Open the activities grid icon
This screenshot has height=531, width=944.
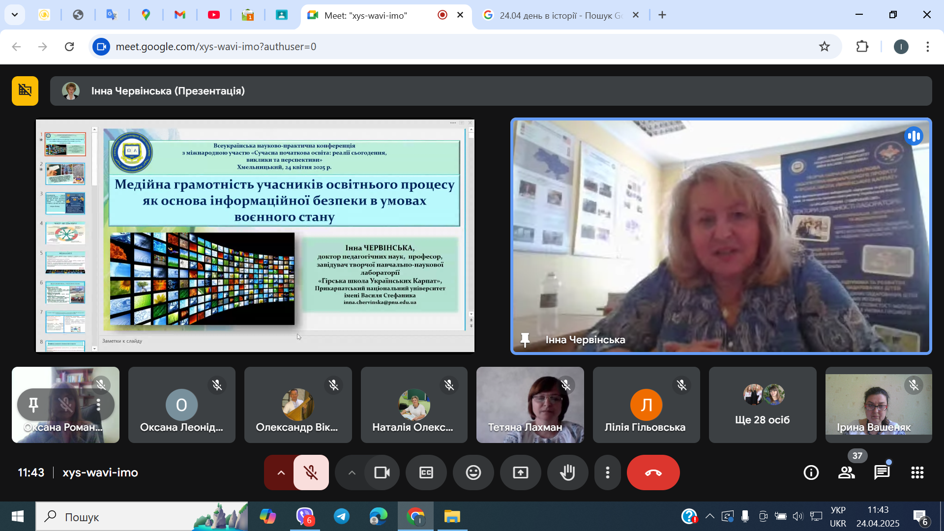pyautogui.click(x=917, y=472)
